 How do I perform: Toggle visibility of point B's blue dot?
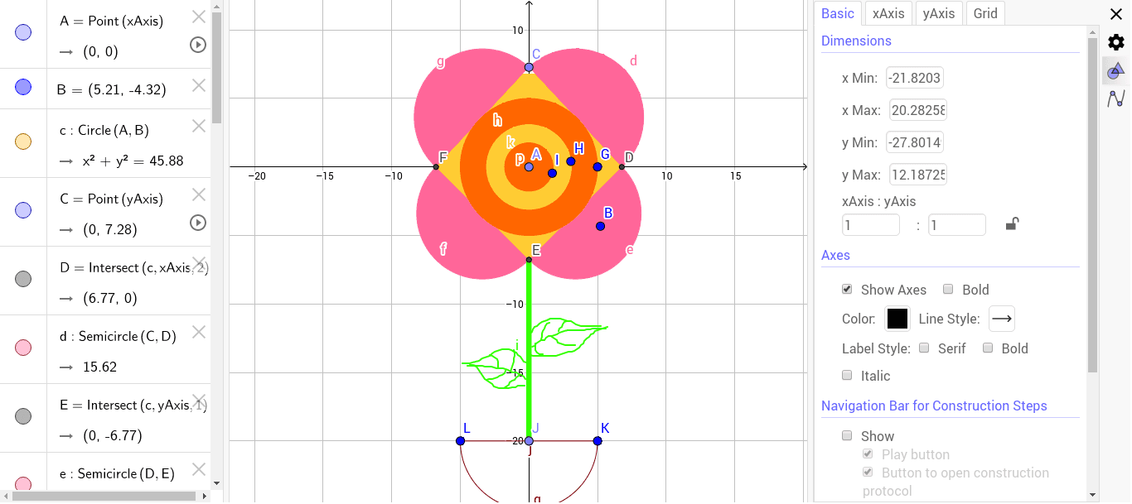point(22,85)
